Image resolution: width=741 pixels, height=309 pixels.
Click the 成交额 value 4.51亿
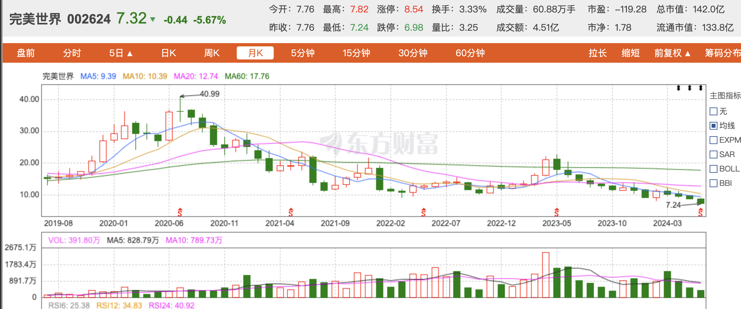pos(546,27)
